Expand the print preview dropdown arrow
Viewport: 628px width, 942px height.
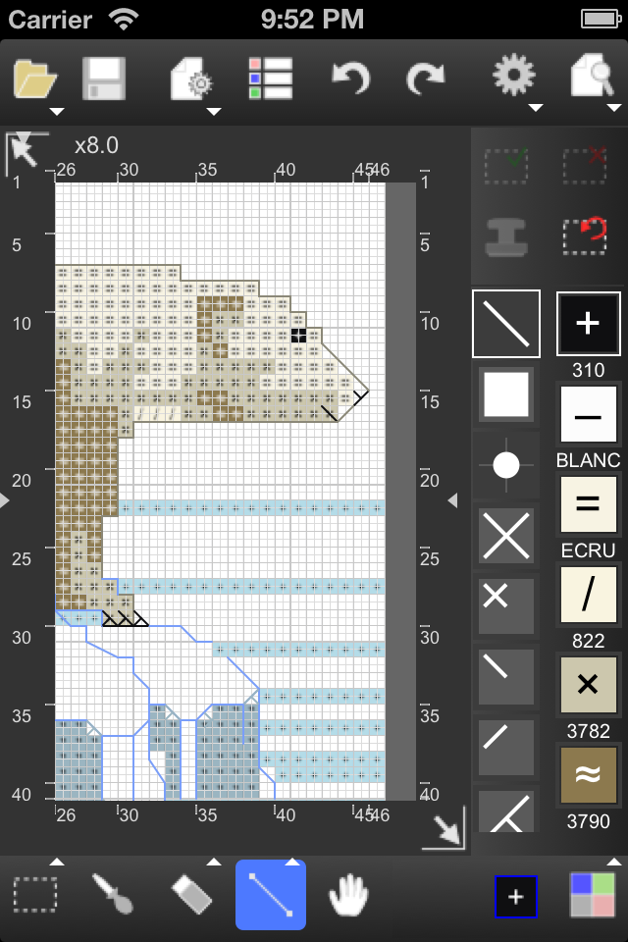613,108
